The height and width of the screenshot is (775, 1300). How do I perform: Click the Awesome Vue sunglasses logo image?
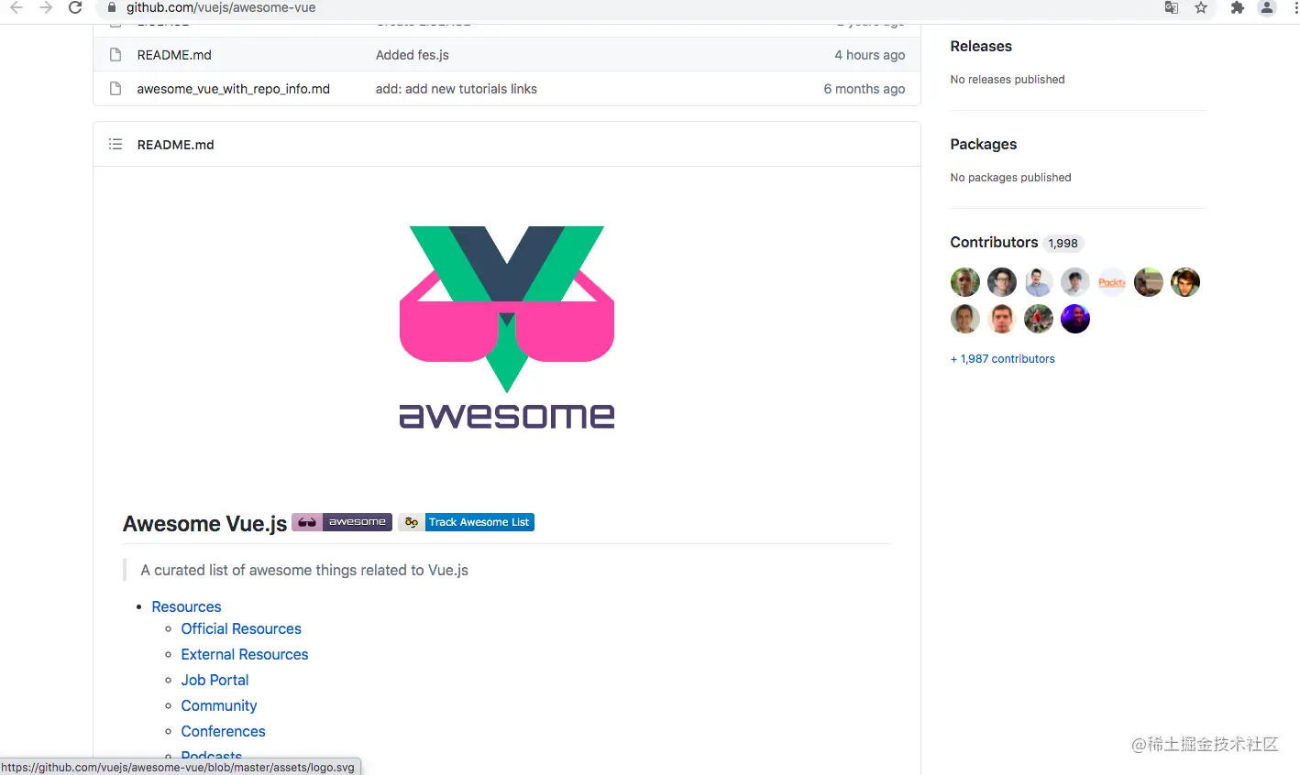point(507,327)
